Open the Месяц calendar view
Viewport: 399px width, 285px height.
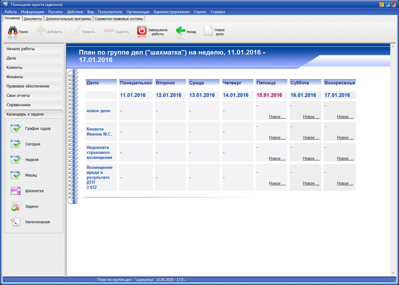click(15, 175)
